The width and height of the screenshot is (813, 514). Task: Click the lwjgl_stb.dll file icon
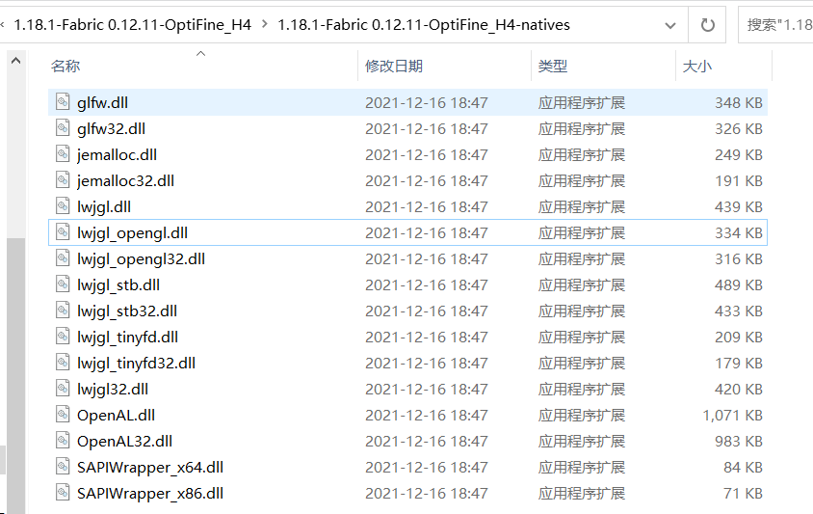coord(63,284)
